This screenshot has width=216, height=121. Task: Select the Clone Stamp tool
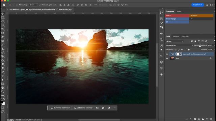[x=3, y=49]
